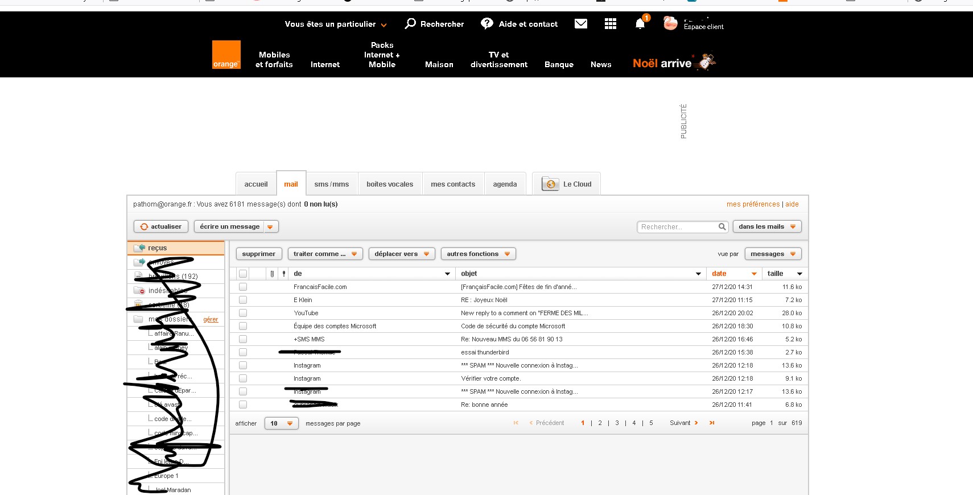Open the de column sort arrow
The height and width of the screenshot is (495, 973).
point(447,274)
